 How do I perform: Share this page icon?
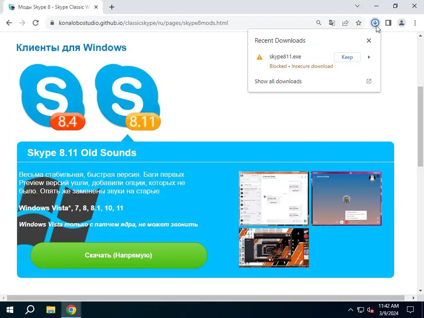pos(345,23)
